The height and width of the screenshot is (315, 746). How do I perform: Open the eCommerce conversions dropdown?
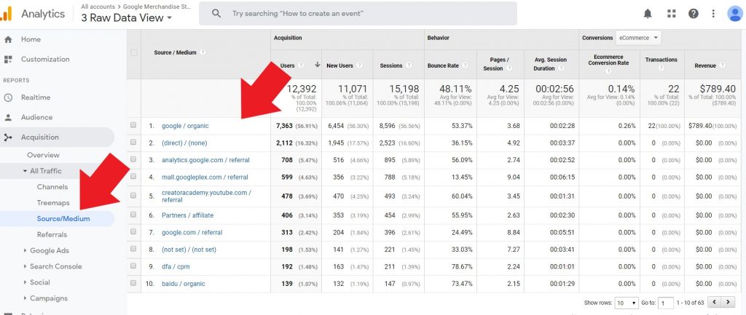tap(638, 38)
